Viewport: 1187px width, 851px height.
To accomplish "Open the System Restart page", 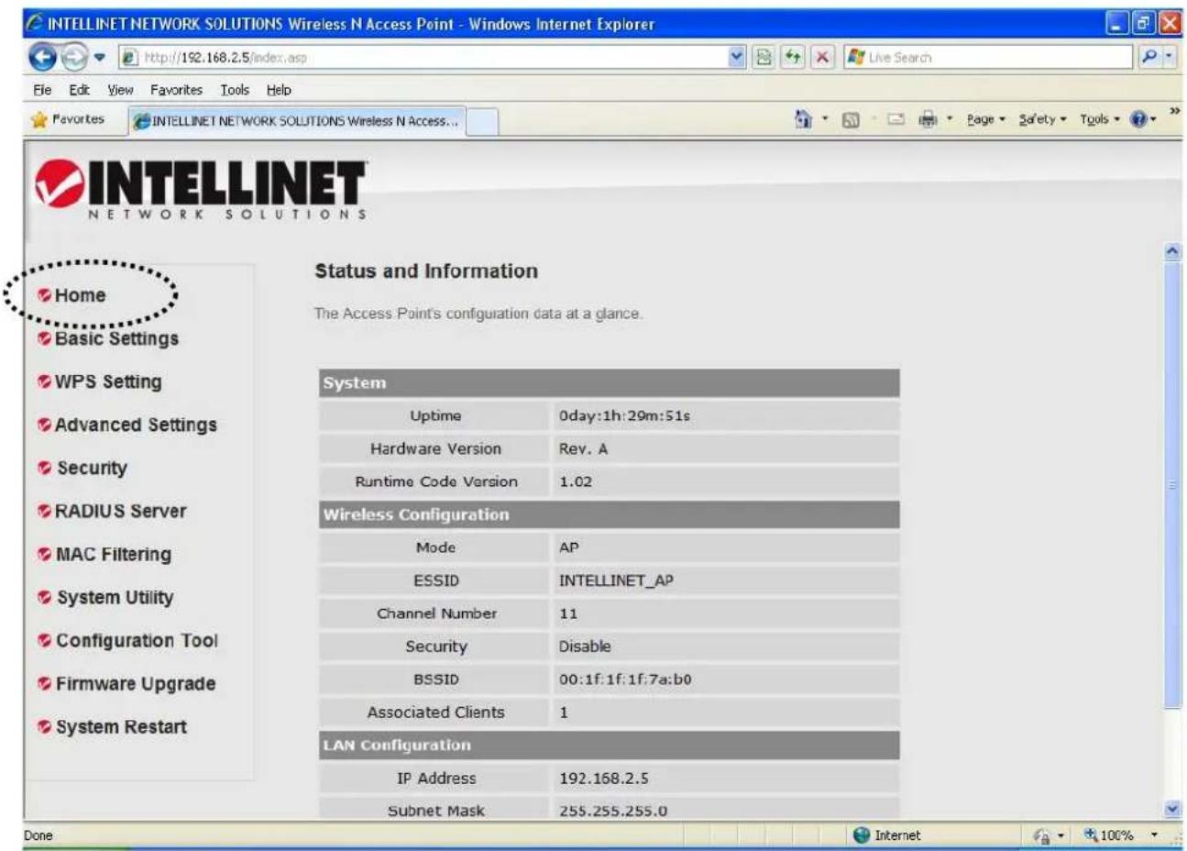I will (121, 726).
